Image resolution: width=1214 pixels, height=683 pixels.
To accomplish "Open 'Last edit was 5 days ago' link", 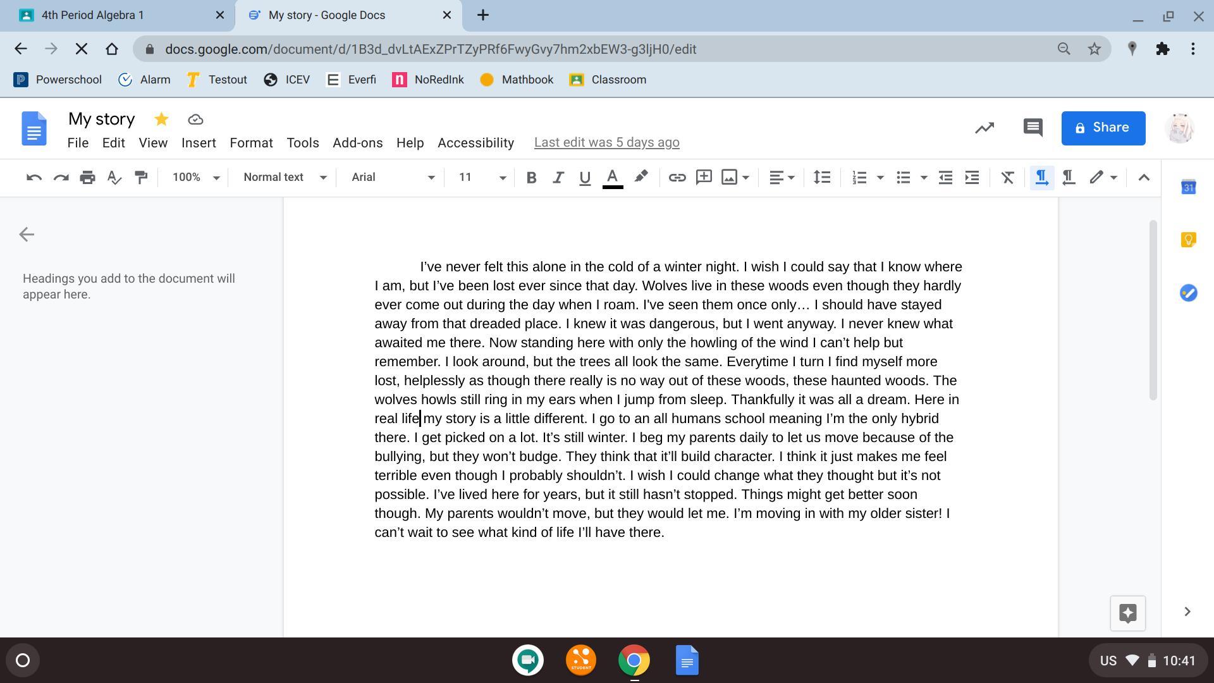I will coord(606,143).
